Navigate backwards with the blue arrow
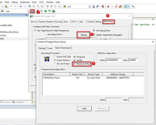This screenshot has width=156, height=125. [21, 7]
